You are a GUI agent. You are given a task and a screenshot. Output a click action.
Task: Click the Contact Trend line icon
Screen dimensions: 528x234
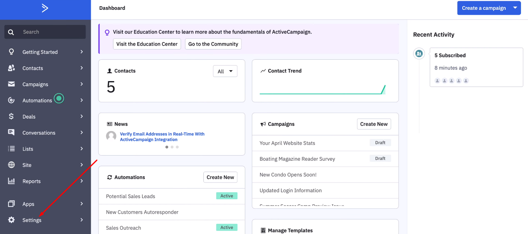coord(263,71)
